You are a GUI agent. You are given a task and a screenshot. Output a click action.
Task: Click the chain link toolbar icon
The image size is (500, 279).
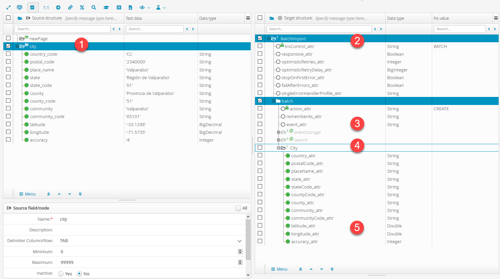(70, 7)
